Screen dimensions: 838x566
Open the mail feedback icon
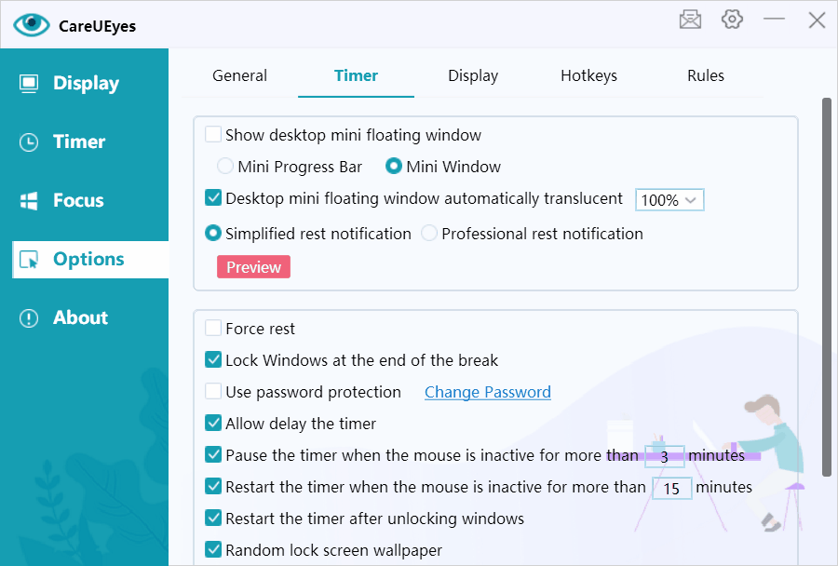pos(690,20)
